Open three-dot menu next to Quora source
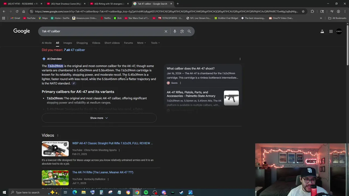The height and width of the screenshot is (196, 349). [x=180, y=83]
